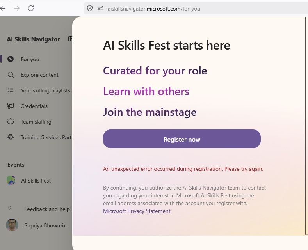Viewport: 308px width, 250px height.
Task: Click the browser back arrow
Action: (3, 8)
